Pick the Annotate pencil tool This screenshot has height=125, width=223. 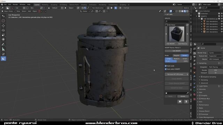point(3,44)
